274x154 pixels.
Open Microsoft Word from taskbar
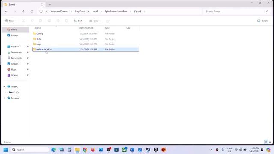[x=132, y=150]
